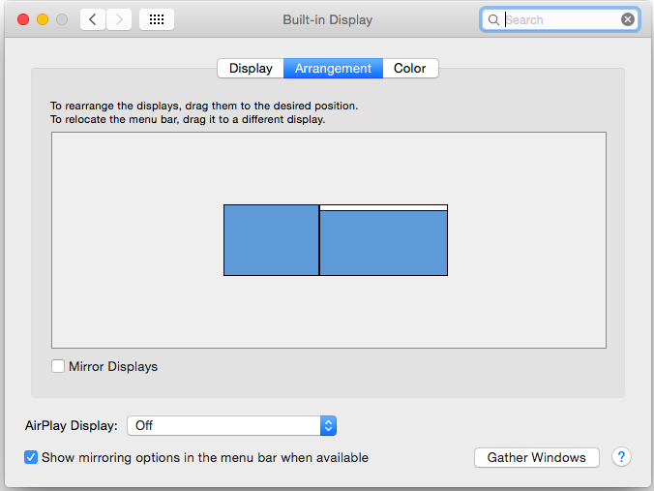Clear the search field with the x icon
Image resolution: width=654 pixels, height=491 pixels.
628,19
